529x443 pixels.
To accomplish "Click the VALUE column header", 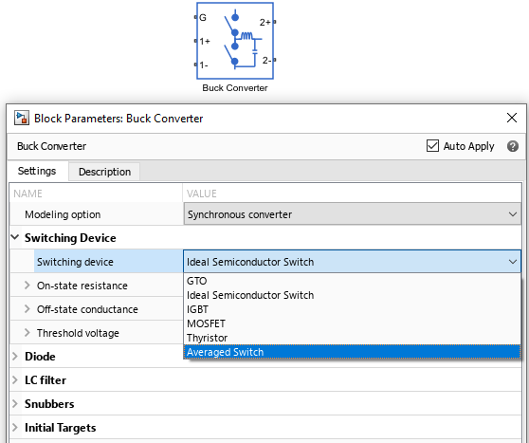I will pos(201,194).
